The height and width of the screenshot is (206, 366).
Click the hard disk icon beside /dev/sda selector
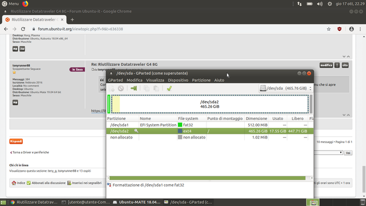pos(263,88)
